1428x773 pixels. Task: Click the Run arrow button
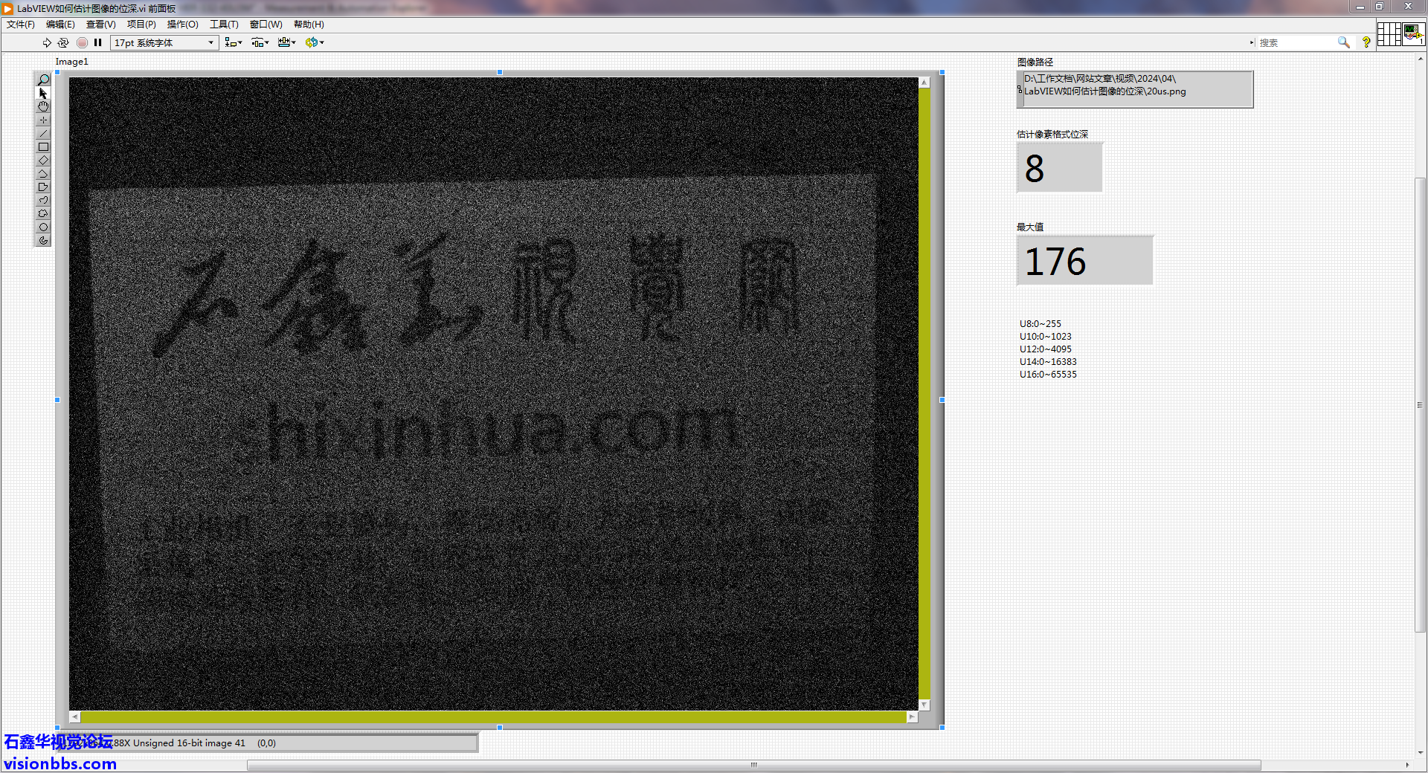[47, 43]
